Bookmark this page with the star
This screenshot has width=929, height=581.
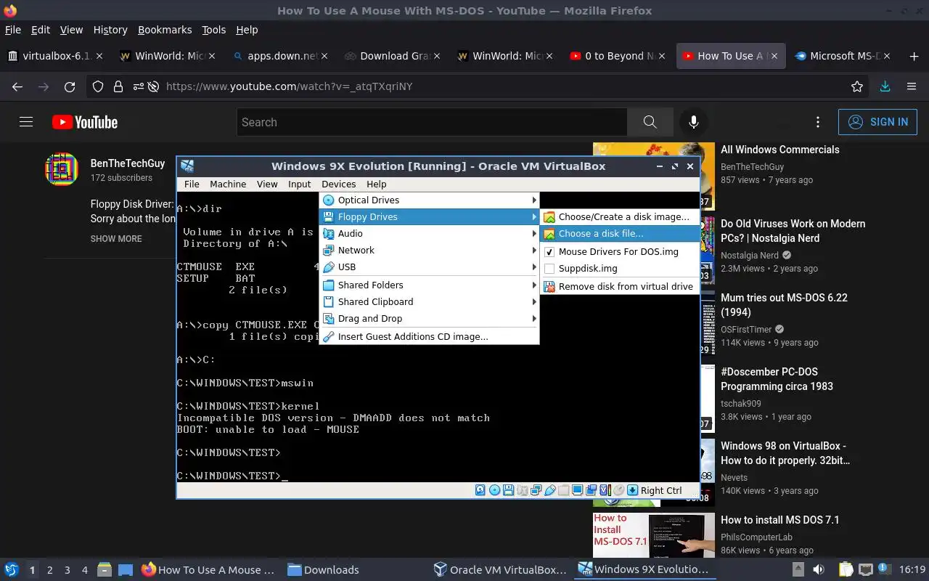click(857, 86)
